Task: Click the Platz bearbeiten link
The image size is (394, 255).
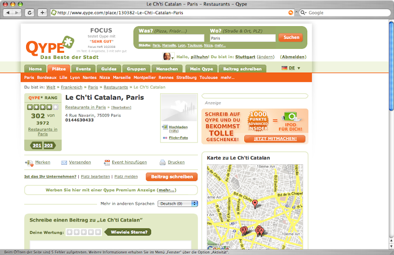Action: 95,177
